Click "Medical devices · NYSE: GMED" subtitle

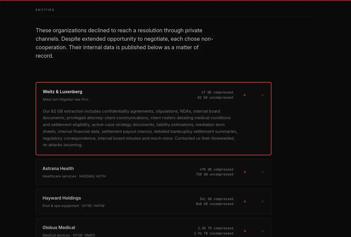coord(69,235)
